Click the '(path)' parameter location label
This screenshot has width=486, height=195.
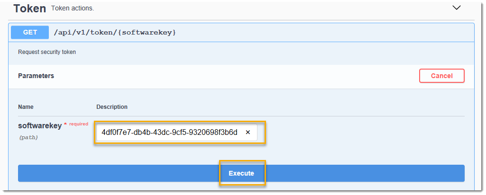pyautogui.click(x=28, y=137)
